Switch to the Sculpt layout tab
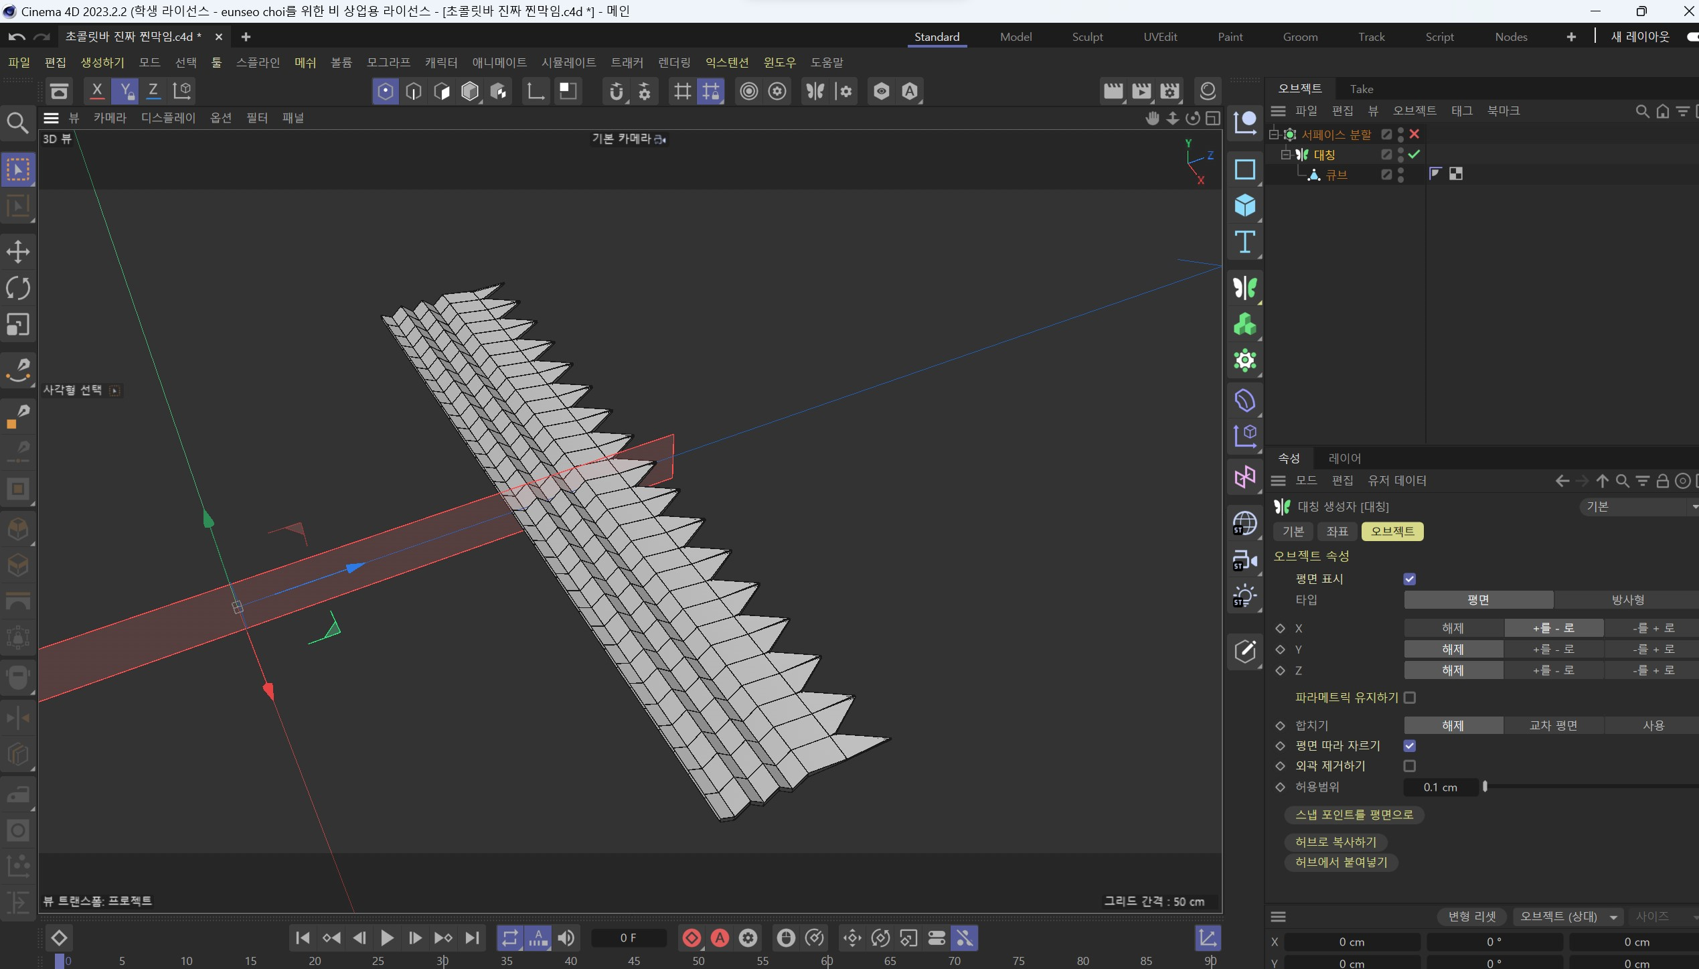Image resolution: width=1699 pixels, height=969 pixels. click(1087, 37)
